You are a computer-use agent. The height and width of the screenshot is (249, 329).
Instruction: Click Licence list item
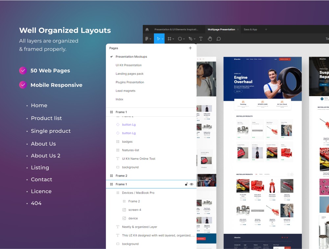coord(41,191)
